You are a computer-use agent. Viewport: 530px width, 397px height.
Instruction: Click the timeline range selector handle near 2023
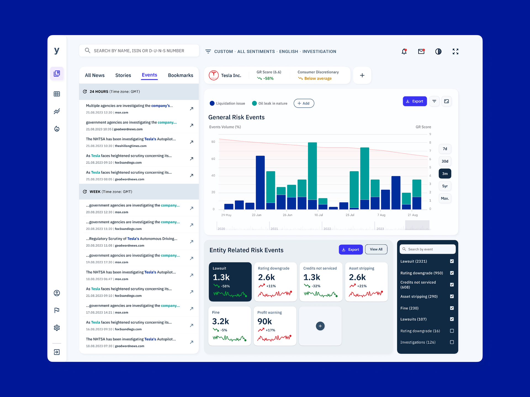pyautogui.click(x=417, y=225)
